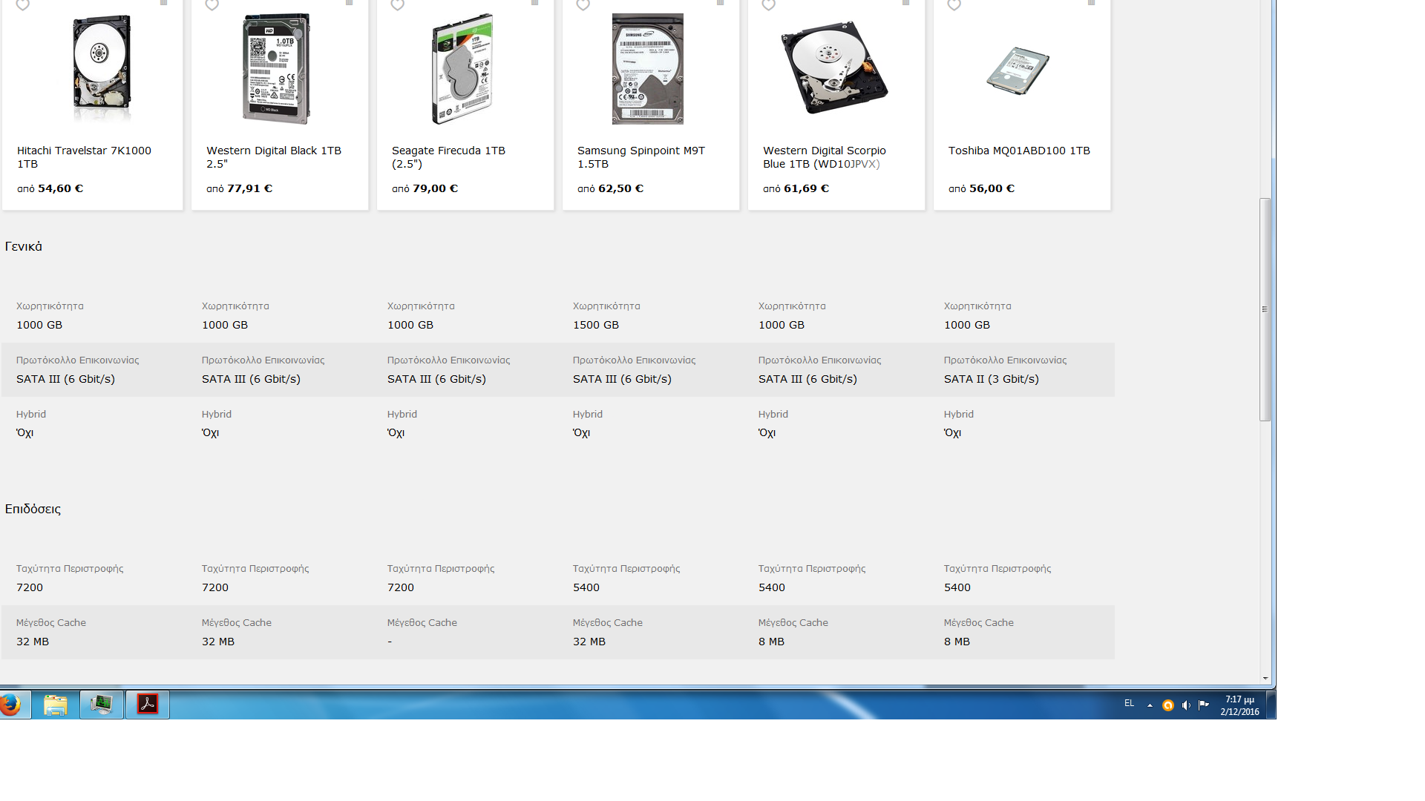Open Hitachi Travelstar 7K1000 1TB link
The image size is (1425, 801).
coord(84,157)
